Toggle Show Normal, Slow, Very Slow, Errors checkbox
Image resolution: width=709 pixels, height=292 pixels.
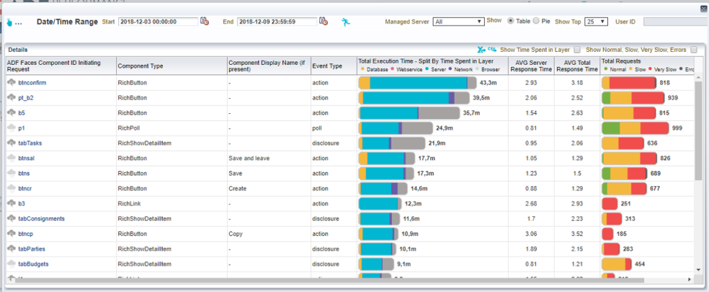pyautogui.click(x=693, y=50)
